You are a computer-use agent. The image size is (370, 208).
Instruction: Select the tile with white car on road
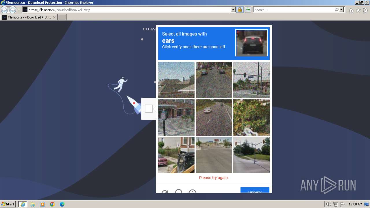214,118
